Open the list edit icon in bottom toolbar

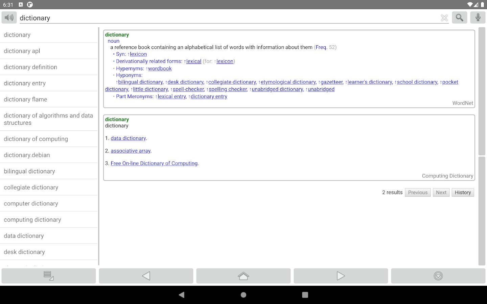pos(49,276)
